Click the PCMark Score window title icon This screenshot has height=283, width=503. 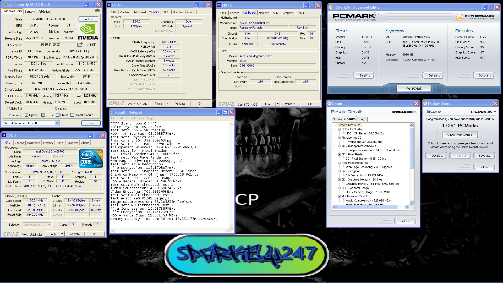pyautogui.click(x=425, y=104)
